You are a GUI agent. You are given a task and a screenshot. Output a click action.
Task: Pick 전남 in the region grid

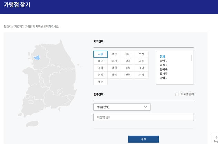(142, 75)
